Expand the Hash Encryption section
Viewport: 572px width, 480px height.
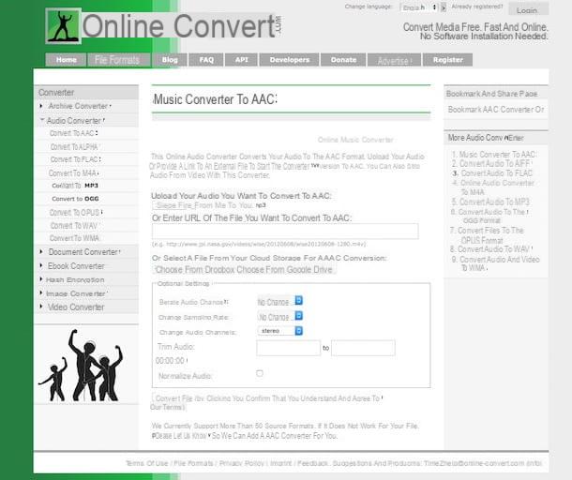pos(75,279)
